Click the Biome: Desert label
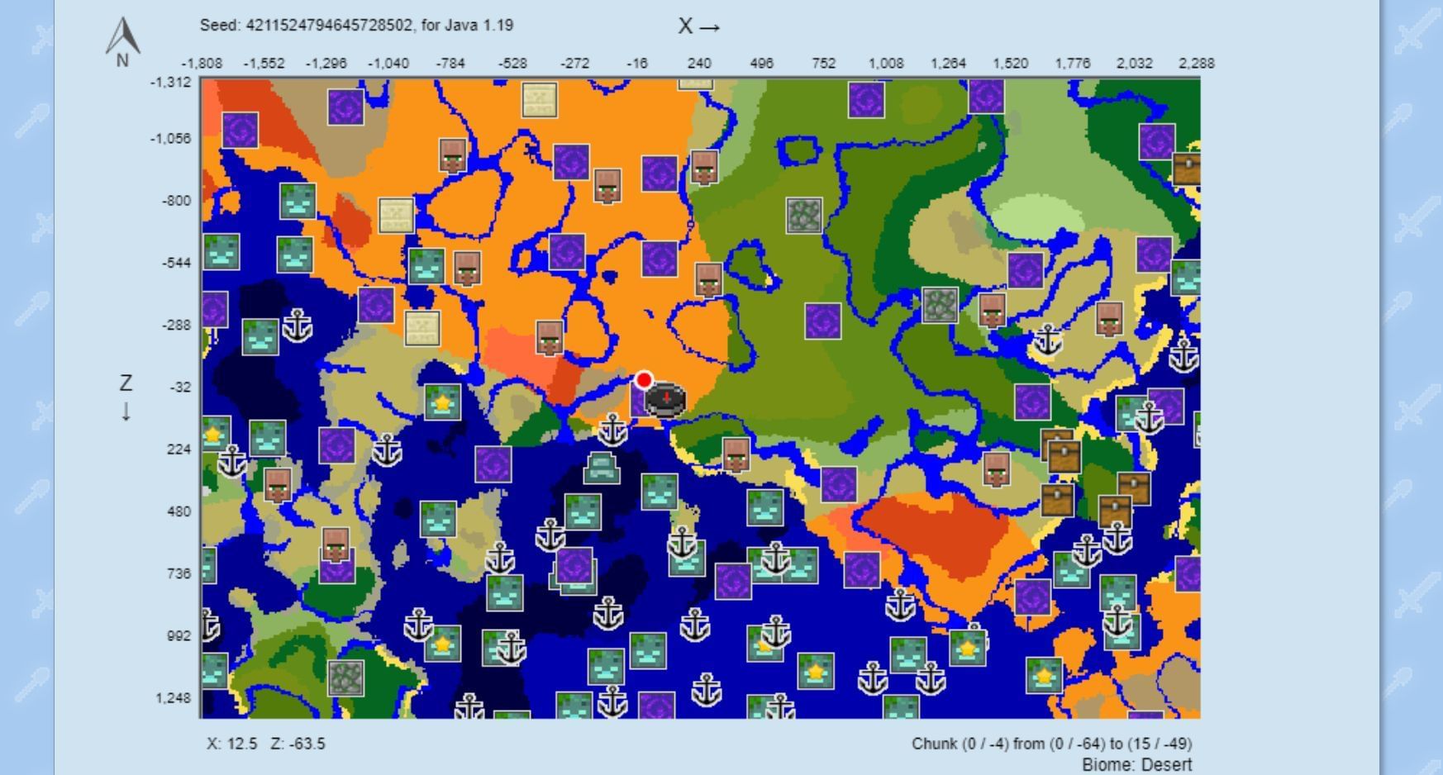The width and height of the screenshot is (1443, 775). 1136,765
